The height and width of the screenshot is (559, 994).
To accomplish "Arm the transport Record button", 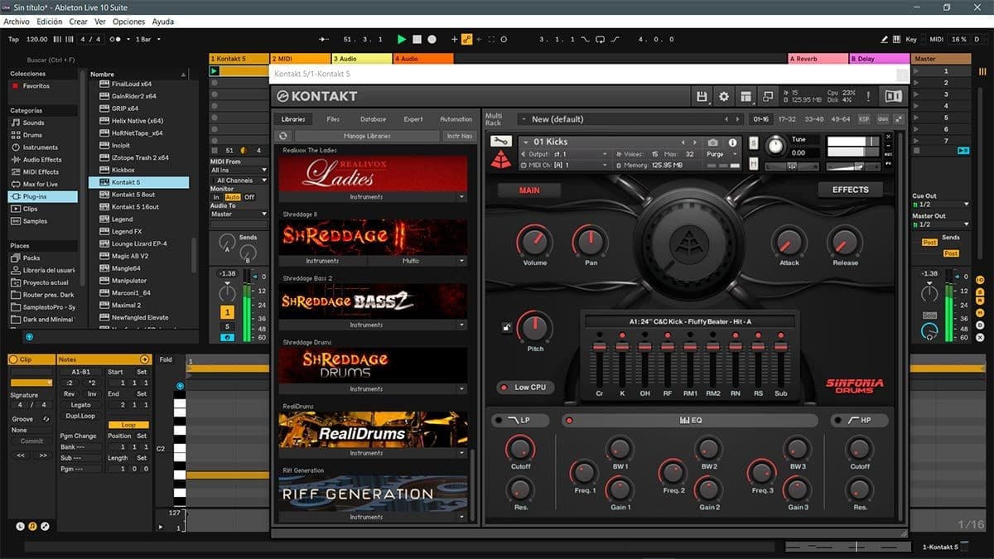I will pyautogui.click(x=432, y=39).
